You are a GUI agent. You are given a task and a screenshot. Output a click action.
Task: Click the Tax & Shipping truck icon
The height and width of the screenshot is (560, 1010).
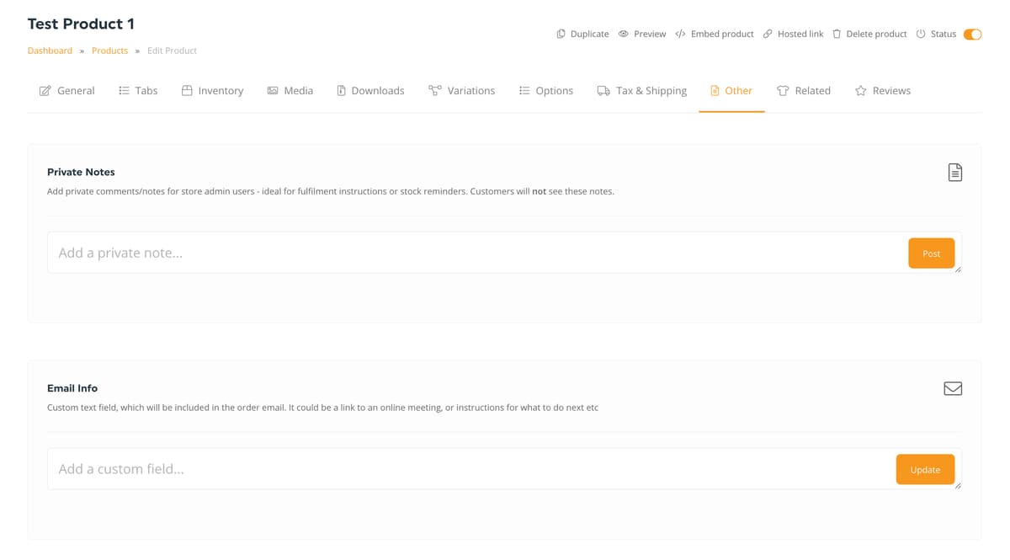(603, 91)
